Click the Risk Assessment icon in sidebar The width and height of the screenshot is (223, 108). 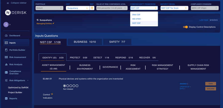[6, 57]
